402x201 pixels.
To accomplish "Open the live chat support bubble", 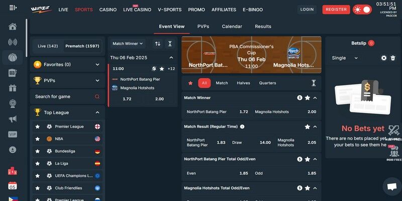I will point(390,186).
